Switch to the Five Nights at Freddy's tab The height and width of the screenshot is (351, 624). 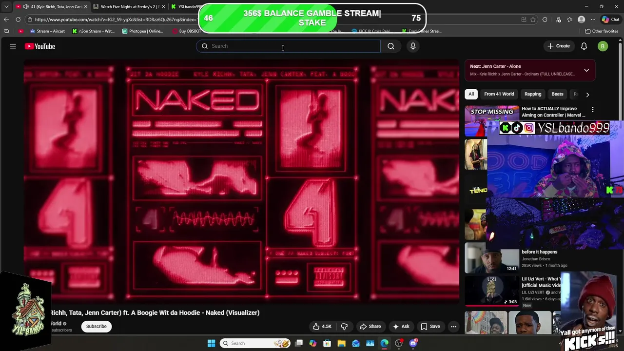(x=129, y=7)
